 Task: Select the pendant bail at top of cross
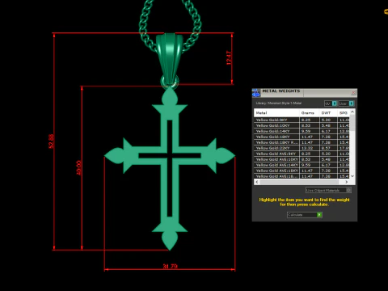tap(170, 59)
